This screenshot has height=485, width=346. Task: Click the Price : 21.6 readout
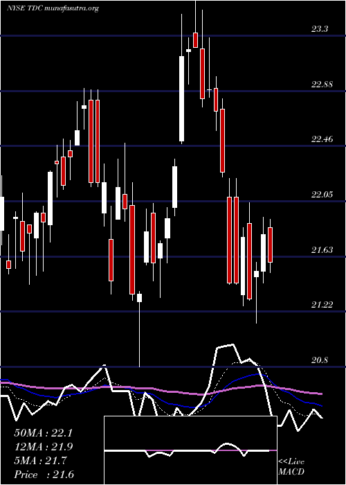[x=44, y=475]
